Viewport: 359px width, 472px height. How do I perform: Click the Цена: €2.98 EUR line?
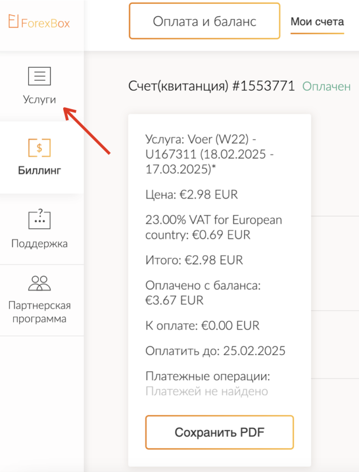coord(191,195)
